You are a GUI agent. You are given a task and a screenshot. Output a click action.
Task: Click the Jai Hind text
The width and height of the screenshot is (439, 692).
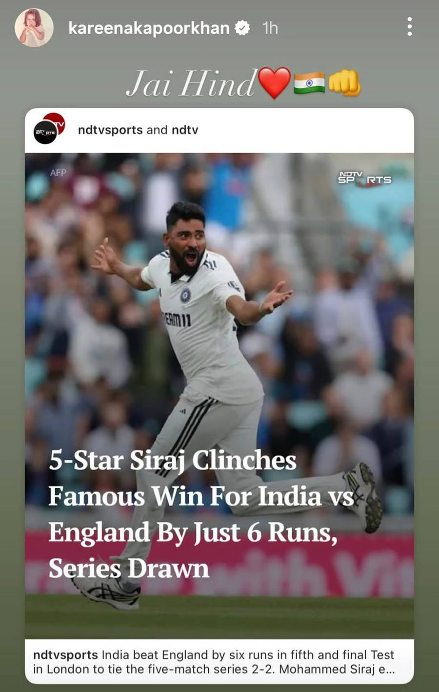tap(191, 83)
